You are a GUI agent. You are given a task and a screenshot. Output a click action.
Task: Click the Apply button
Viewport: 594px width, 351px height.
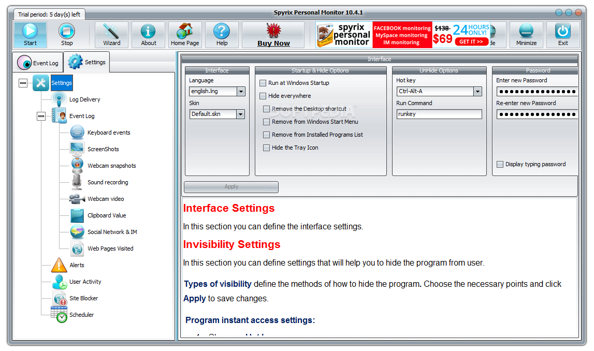click(x=231, y=187)
